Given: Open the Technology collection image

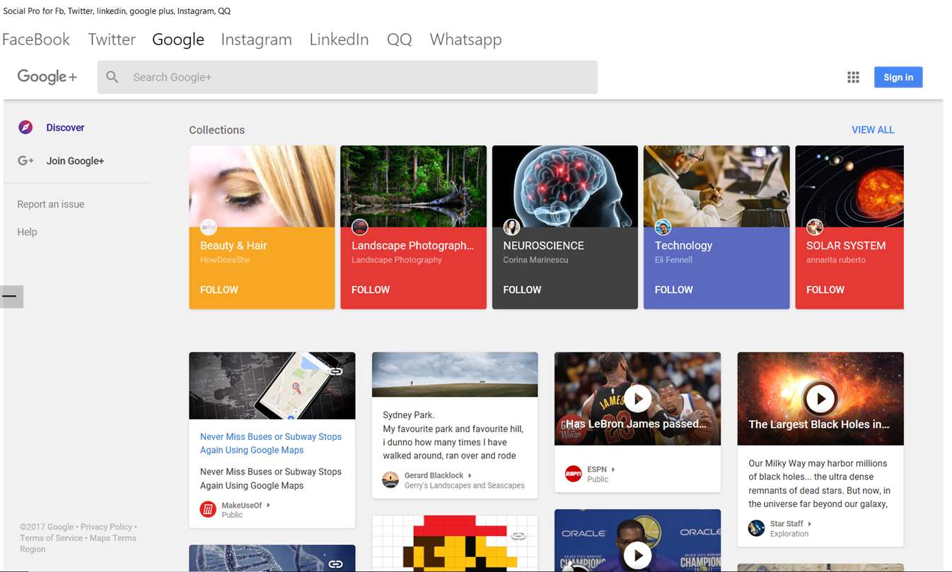Looking at the screenshot, I should click(x=716, y=186).
